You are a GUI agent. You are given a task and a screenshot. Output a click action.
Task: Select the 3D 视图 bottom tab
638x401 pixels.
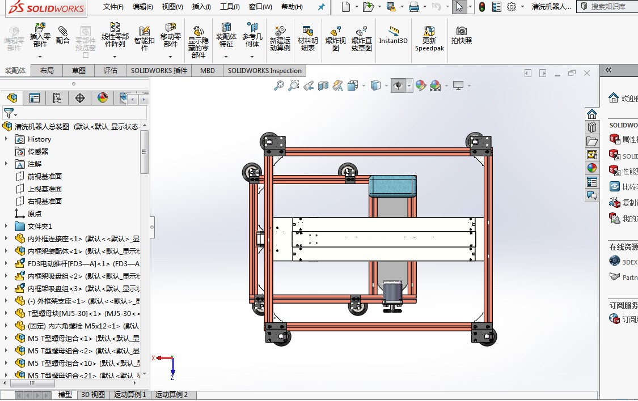tap(93, 395)
